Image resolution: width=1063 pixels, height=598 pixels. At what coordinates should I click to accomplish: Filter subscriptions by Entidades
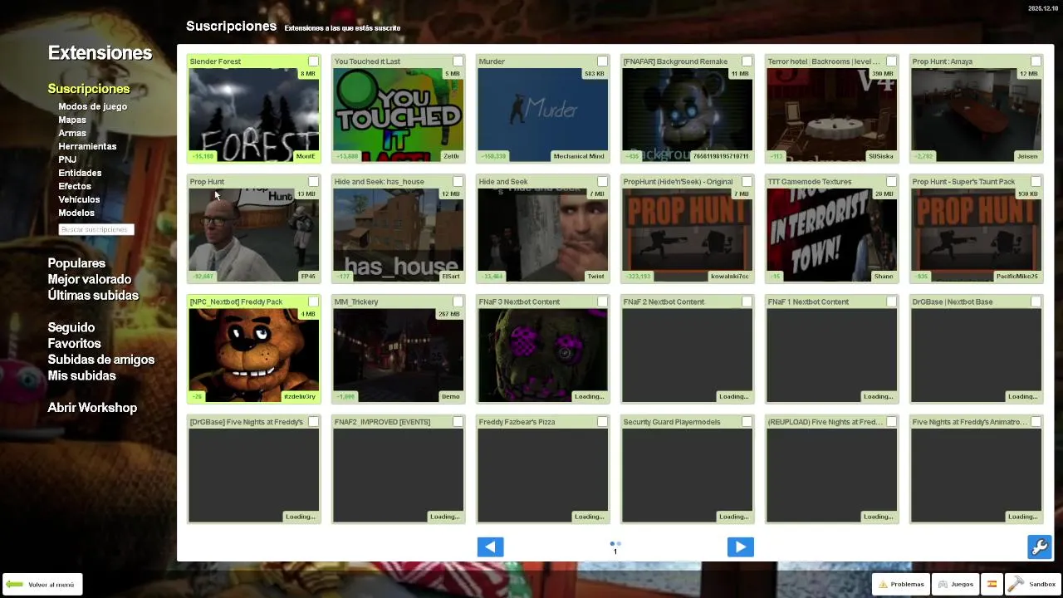(80, 173)
